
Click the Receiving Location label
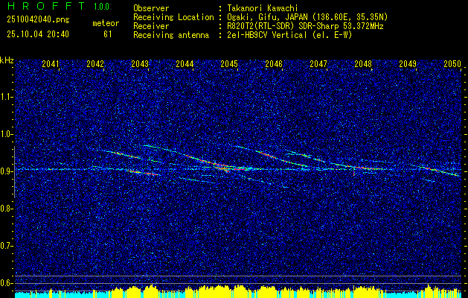173,17
